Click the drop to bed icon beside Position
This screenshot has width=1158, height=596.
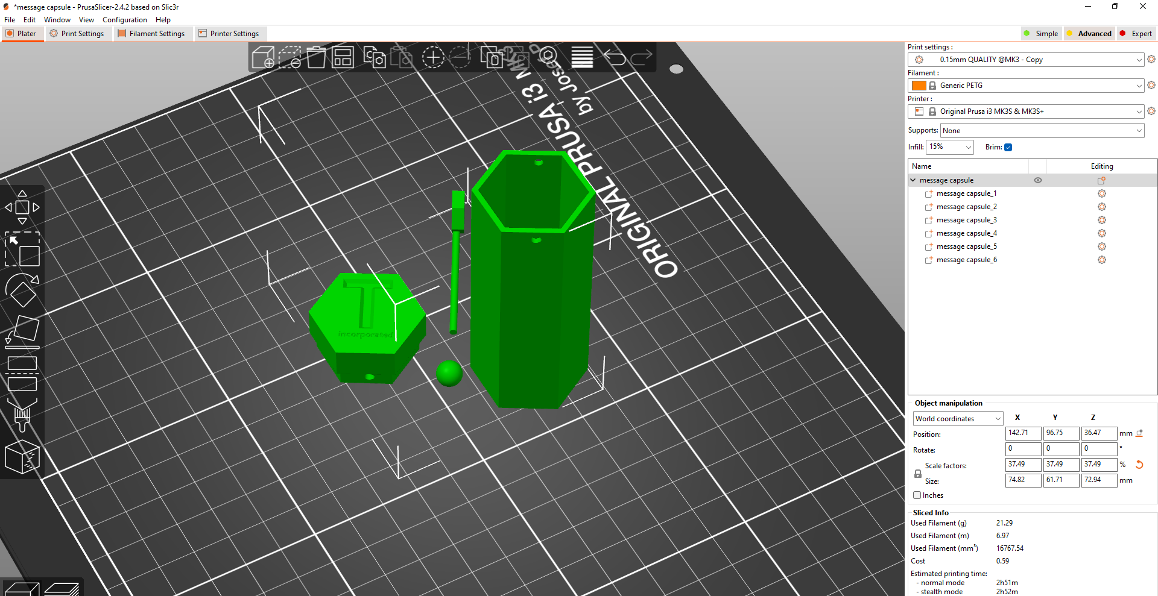click(1139, 433)
